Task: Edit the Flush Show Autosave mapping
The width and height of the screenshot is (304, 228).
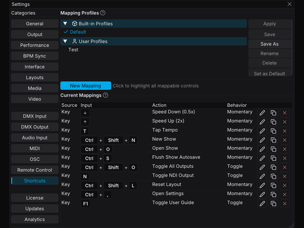Action: 262,158
